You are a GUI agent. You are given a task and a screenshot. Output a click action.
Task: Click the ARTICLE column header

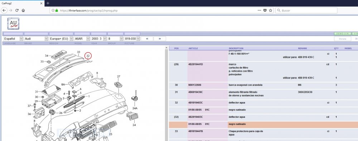[x=193, y=48]
